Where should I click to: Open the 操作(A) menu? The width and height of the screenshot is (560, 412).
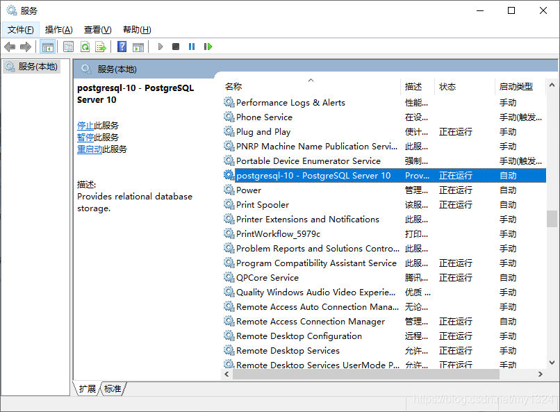point(59,30)
